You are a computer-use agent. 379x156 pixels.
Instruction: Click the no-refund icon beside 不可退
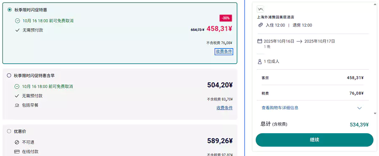tap(17, 142)
